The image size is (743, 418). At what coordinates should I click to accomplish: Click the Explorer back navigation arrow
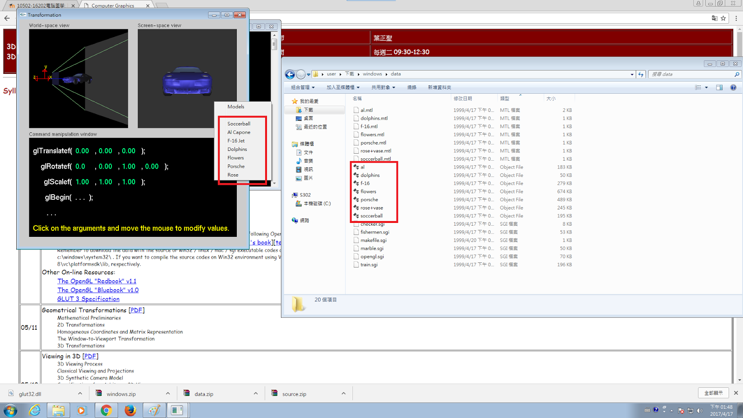tap(290, 74)
